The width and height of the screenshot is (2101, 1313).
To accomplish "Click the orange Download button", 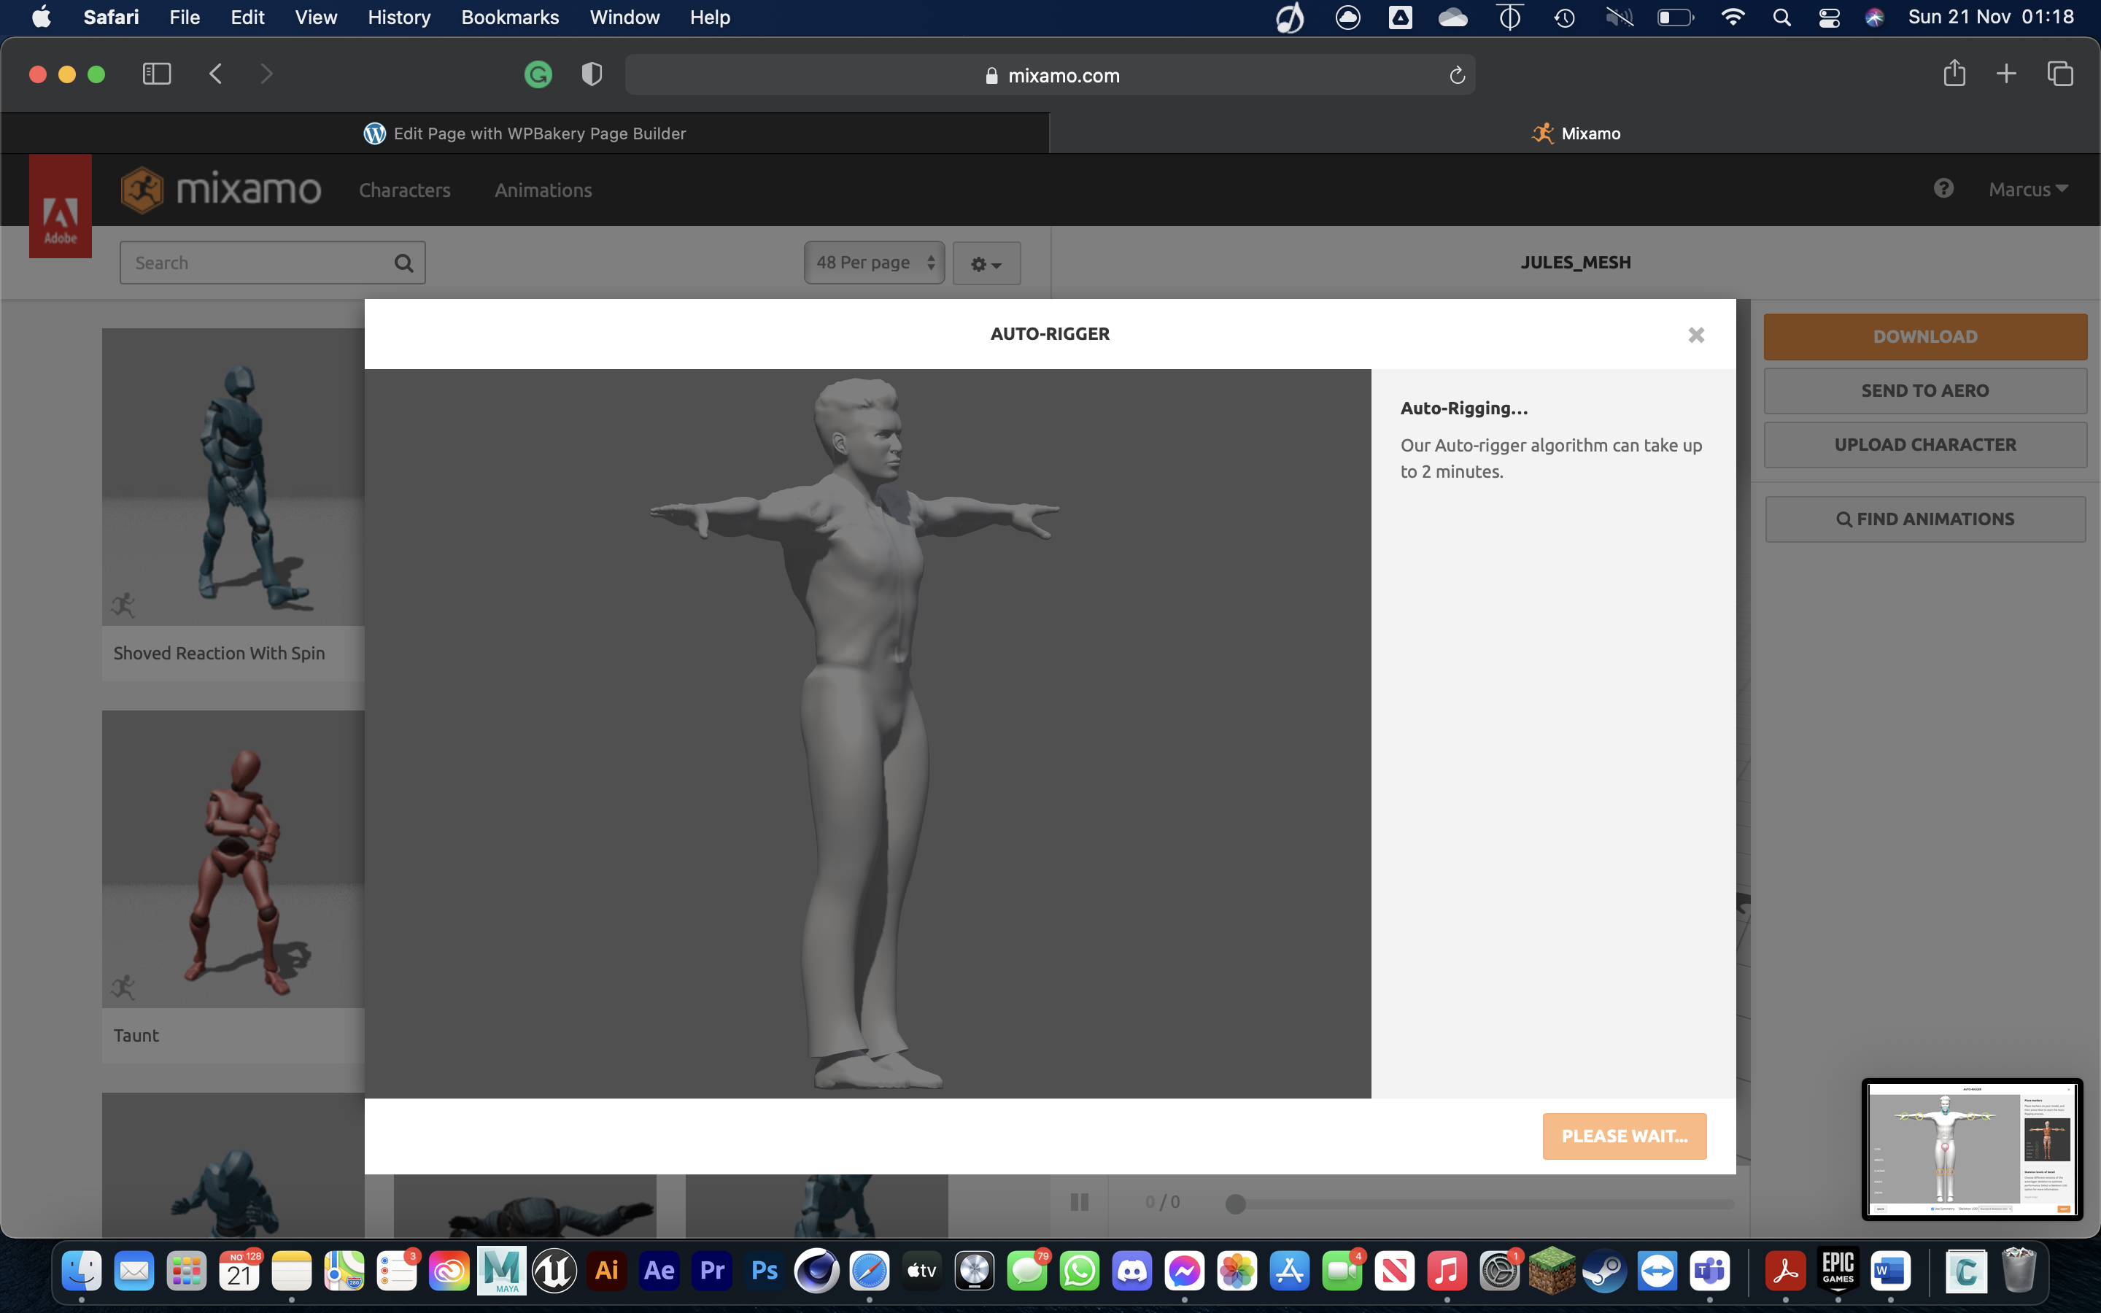I will (1924, 337).
